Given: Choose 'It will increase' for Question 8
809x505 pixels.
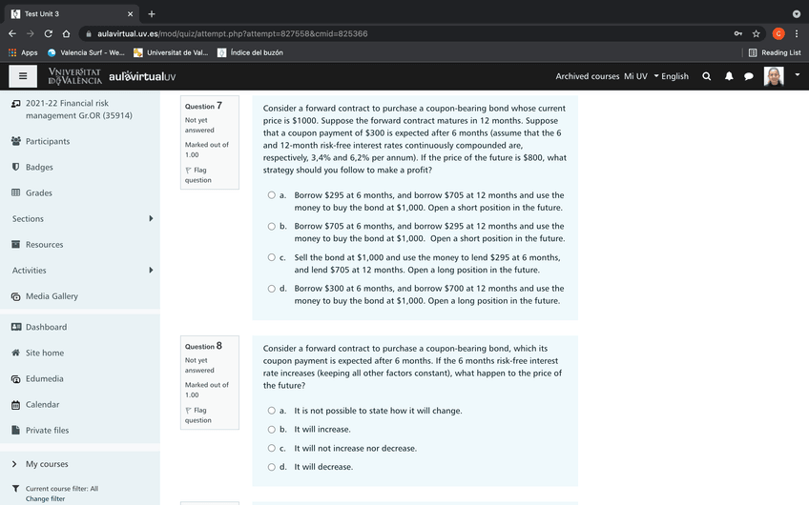Looking at the screenshot, I should tap(272, 430).
